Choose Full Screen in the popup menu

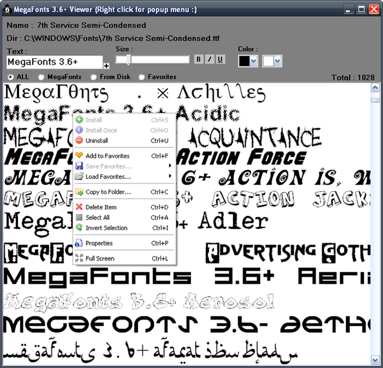point(124,258)
